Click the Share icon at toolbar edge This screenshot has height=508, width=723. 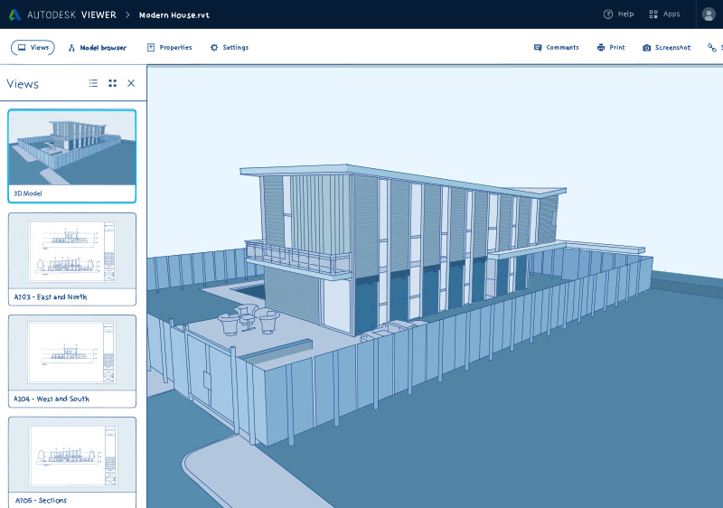pyautogui.click(x=713, y=47)
